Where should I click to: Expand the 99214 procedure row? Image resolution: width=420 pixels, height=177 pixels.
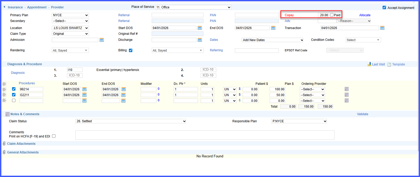pos(4,90)
